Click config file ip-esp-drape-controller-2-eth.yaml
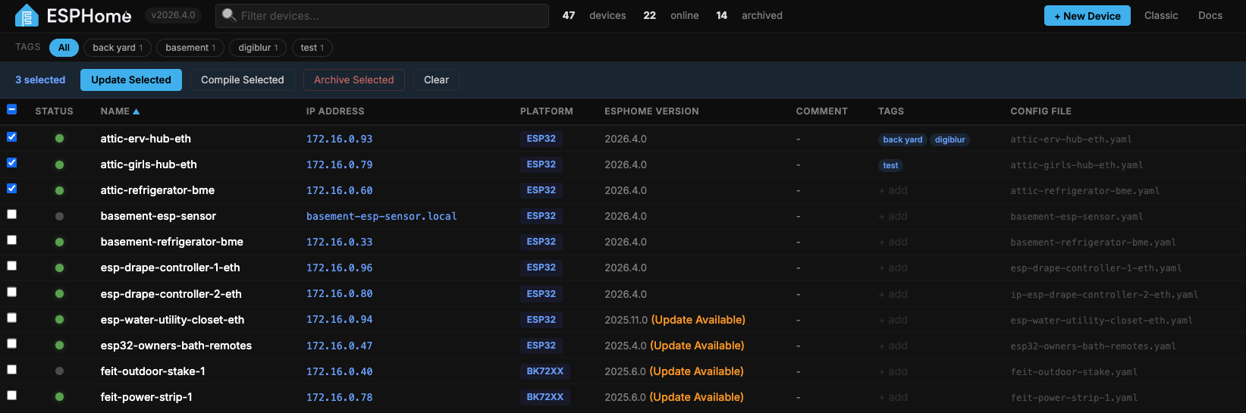The image size is (1246, 413). [1104, 294]
